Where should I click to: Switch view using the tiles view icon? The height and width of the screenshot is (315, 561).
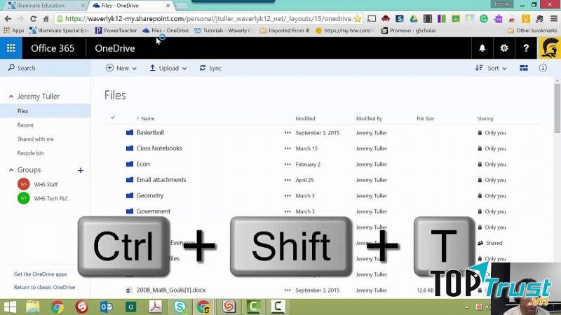tap(524, 68)
